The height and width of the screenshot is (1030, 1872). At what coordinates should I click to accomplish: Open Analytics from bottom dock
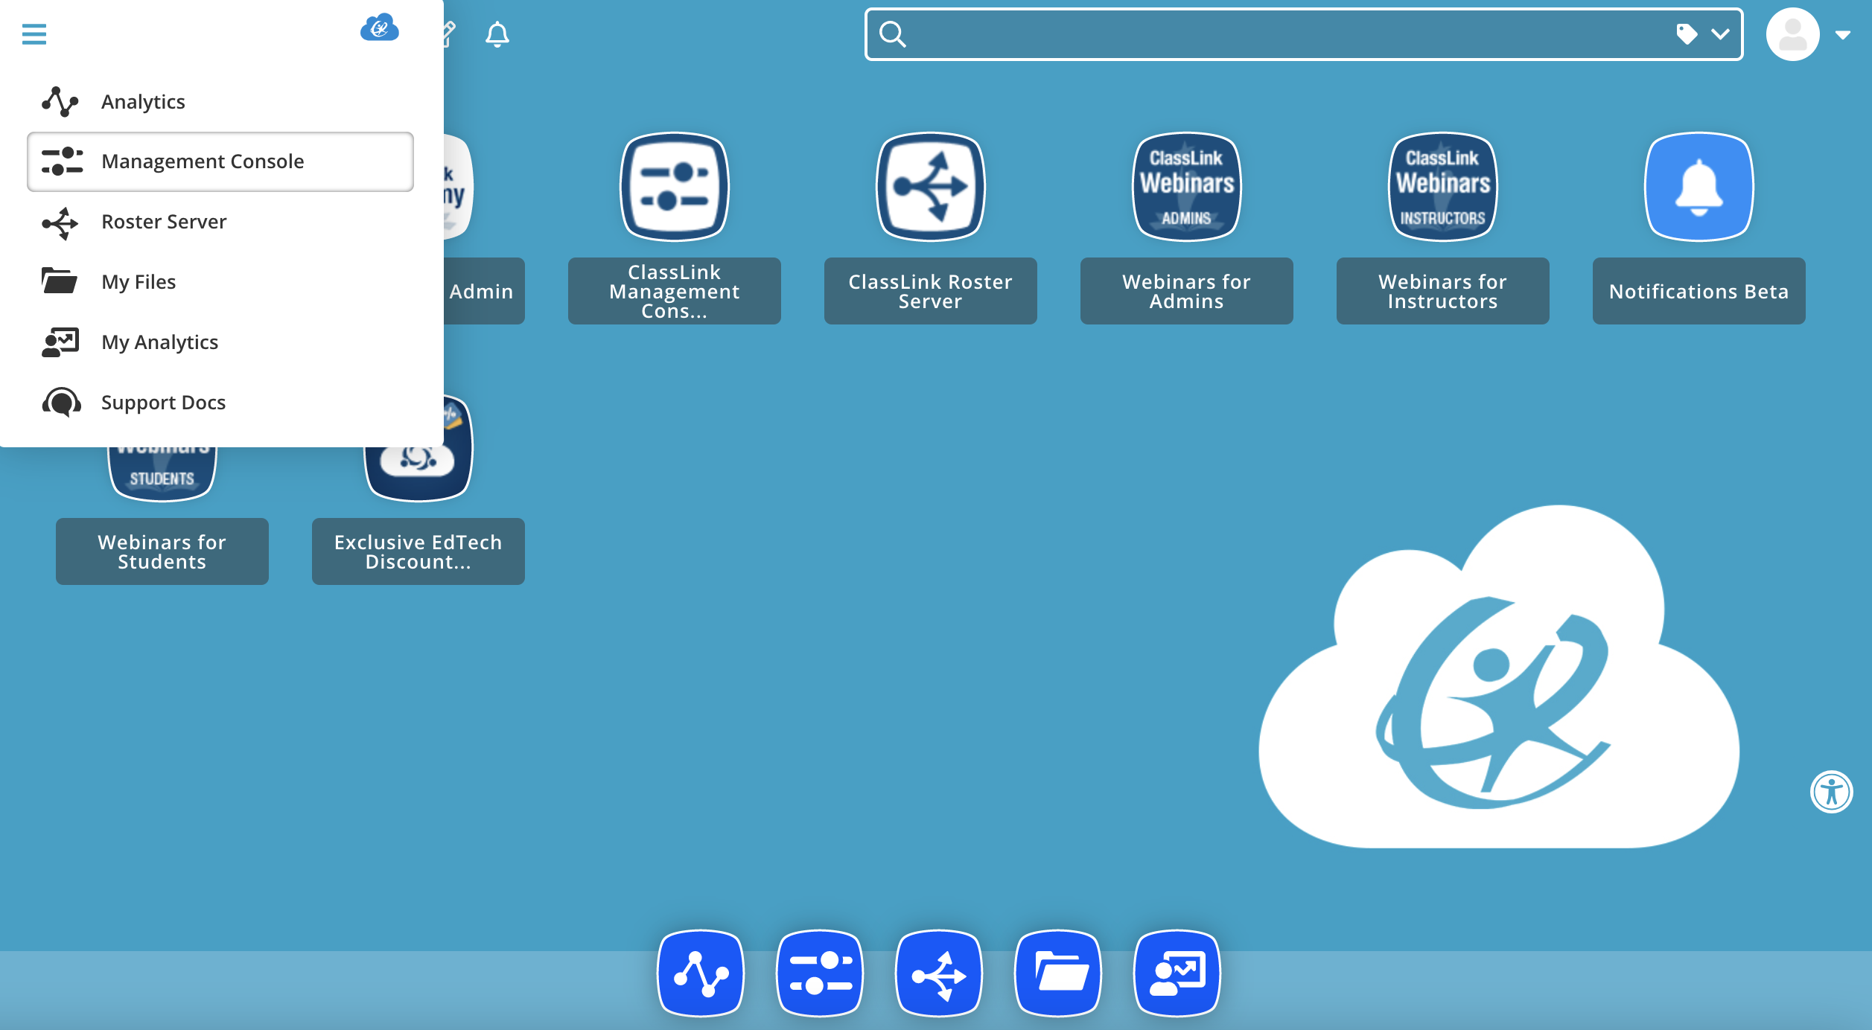[701, 973]
